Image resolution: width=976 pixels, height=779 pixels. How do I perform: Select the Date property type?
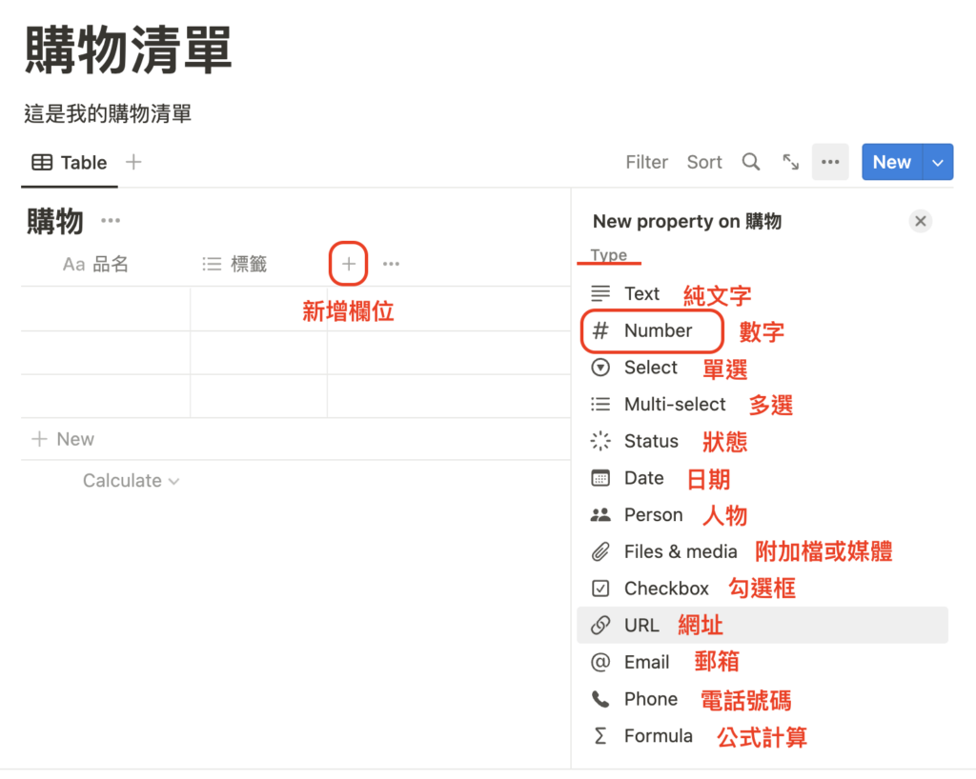[x=643, y=477]
